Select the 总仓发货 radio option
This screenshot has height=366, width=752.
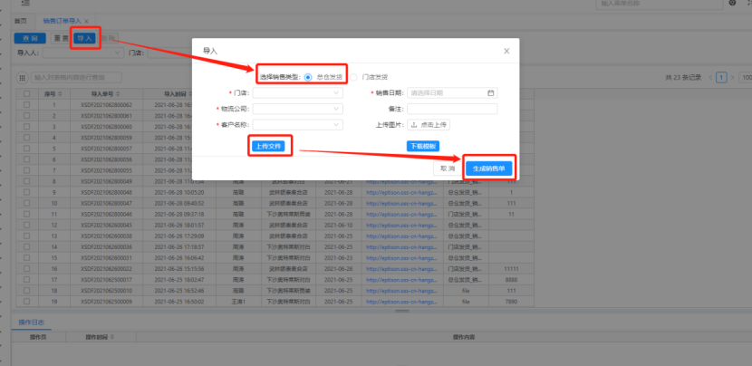308,77
